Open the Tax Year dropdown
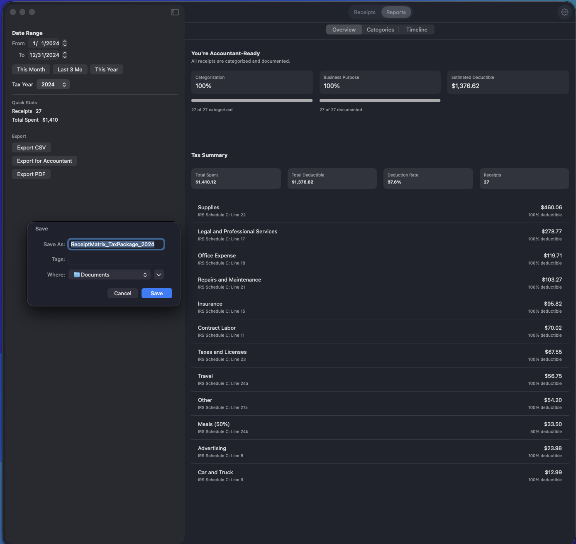The height and width of the screenshot is (544, 576). [x=53, y=84]
